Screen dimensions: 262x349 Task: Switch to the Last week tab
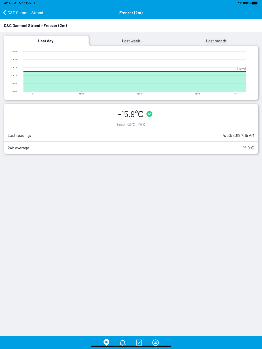click(x=131, y=41)
